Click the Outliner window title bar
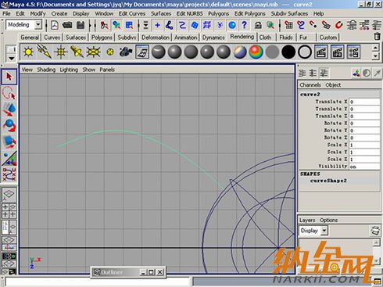 (127, 272)
